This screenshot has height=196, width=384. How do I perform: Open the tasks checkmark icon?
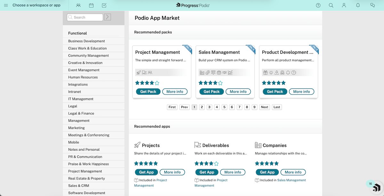point(103,5)
